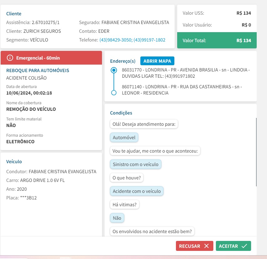Click the Olá! Deseja atendimento para message
This screenshot has width=267, height=259.
click(144, 124)
